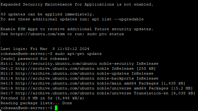
Task: Click the noble-updates InRelease URL on Hit:3
Action: click(x=55, y=73)
